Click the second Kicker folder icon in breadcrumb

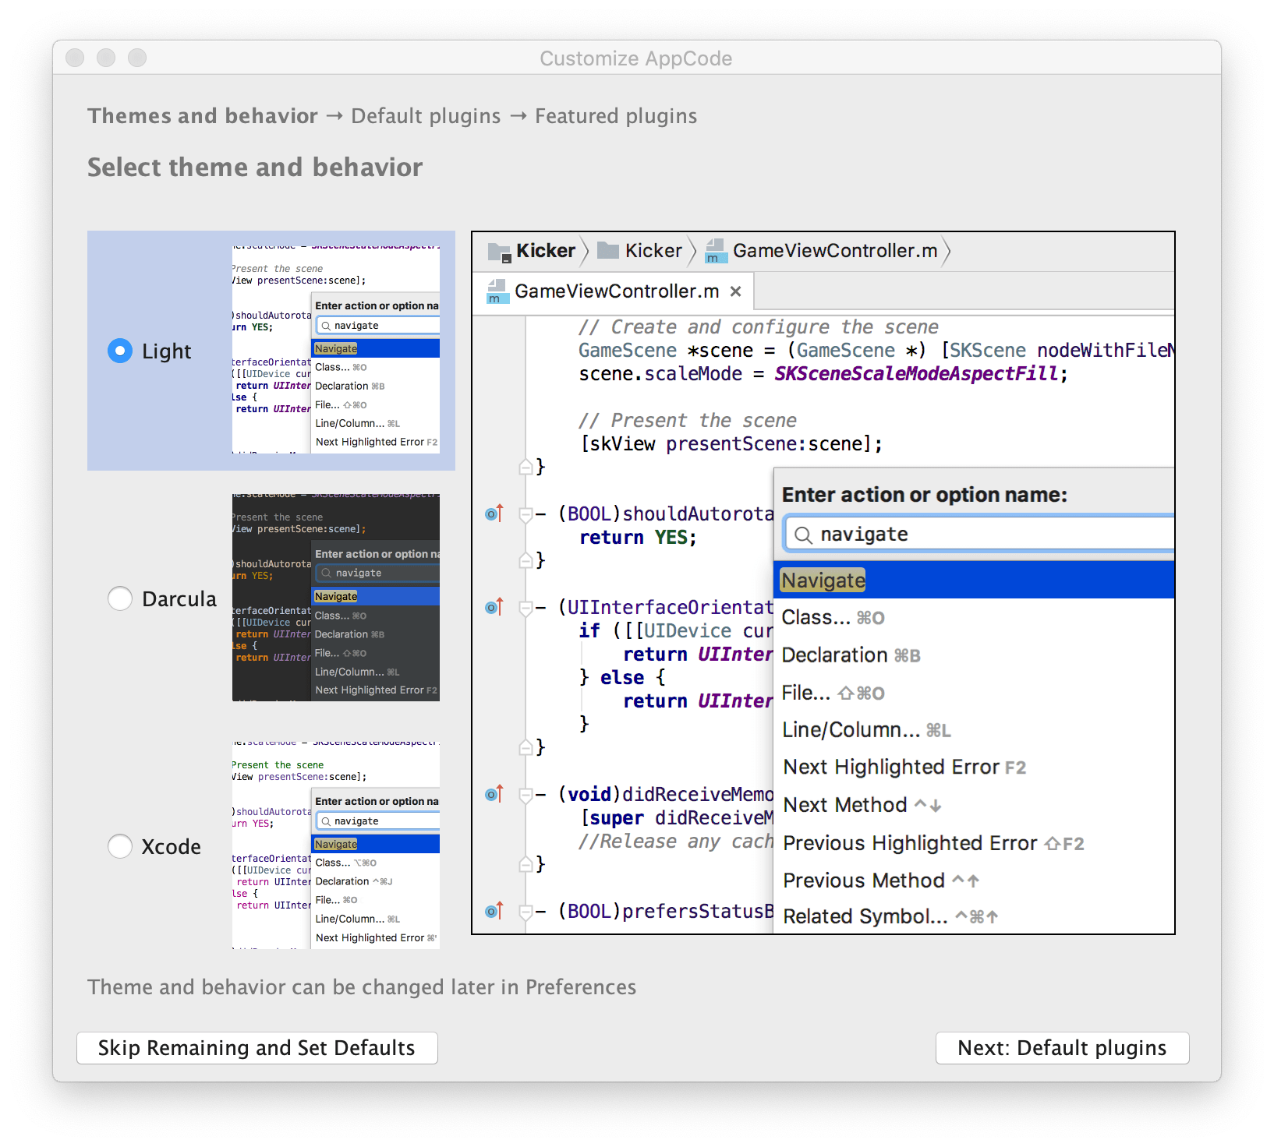(x=608, y=251)
